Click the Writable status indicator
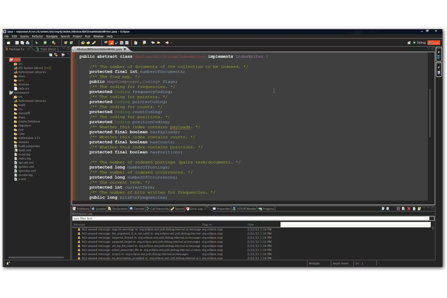447x298 pixels. [x=314, y=263]
